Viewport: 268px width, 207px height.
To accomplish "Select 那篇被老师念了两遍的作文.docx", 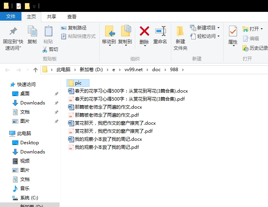I will pos(105,107).
